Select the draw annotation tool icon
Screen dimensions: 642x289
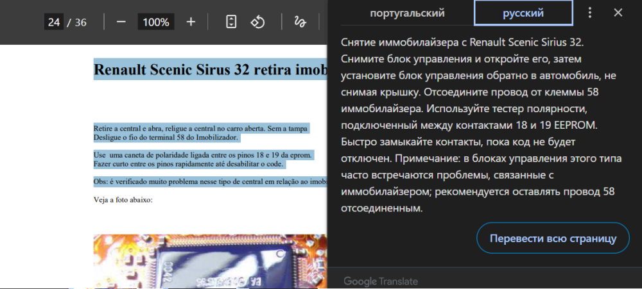pyautogui.click(x=300, y=22)
